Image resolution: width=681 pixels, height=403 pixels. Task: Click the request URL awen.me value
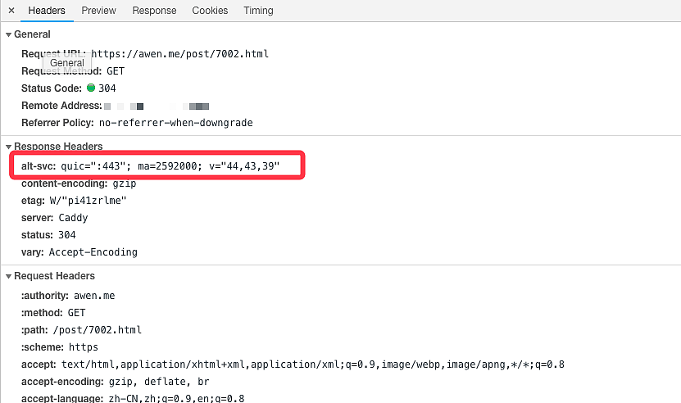[x=179, y=54]
